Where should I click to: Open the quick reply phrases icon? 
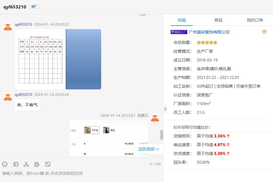click(x=37, y=164)
